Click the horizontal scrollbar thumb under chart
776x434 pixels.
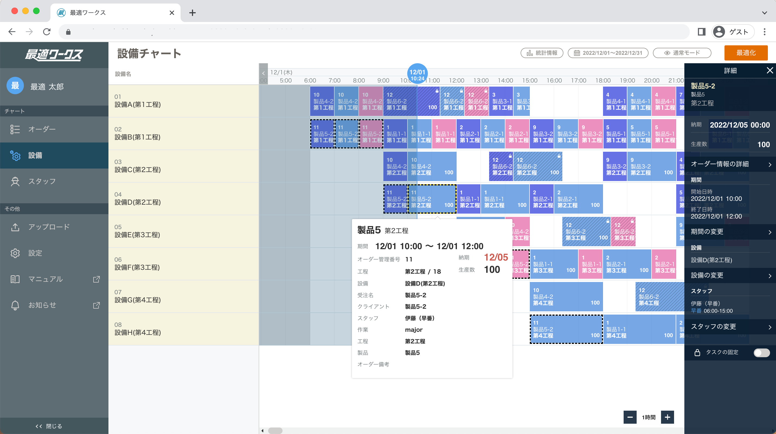(275, 430)
